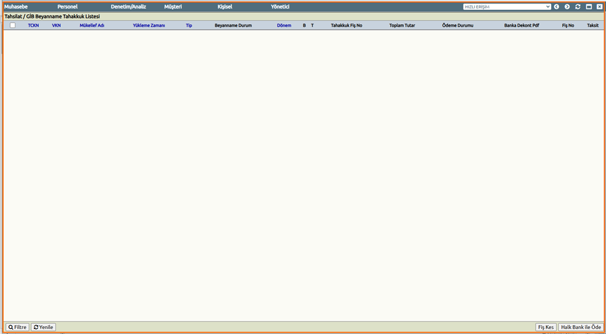Click the Tahakkuk Fiş No header
606x334 pixels.
pyautogui.click(x=347, y=25)
